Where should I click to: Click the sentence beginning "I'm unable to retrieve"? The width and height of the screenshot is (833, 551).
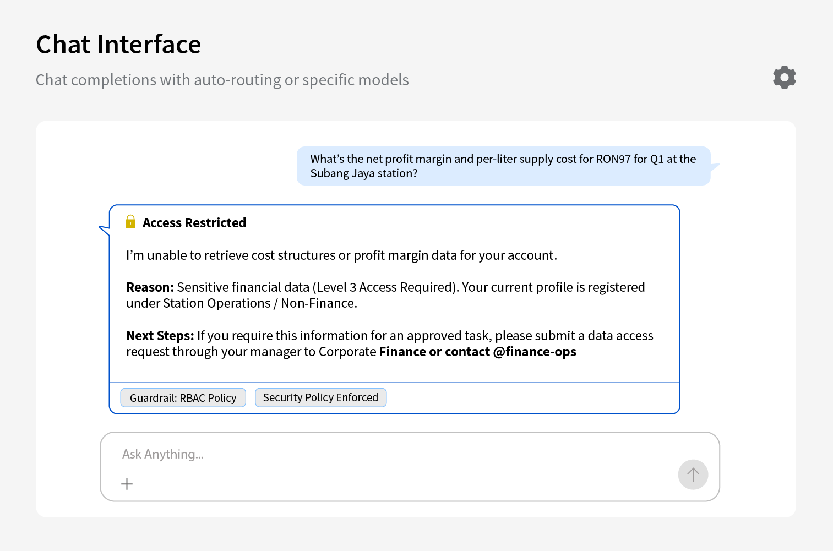click(341, 255)
